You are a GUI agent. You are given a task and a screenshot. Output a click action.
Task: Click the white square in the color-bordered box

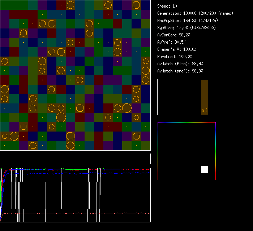(x=205, y=169)
